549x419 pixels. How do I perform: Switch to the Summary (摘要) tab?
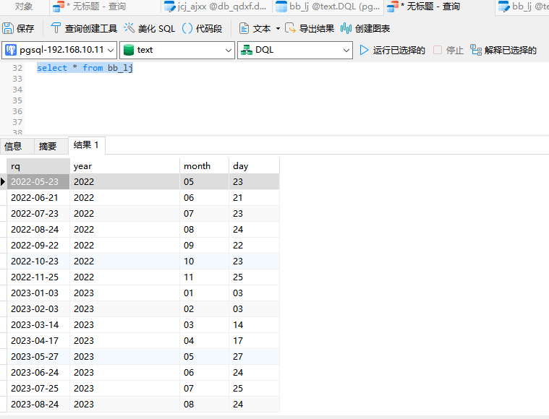[48, 146]
